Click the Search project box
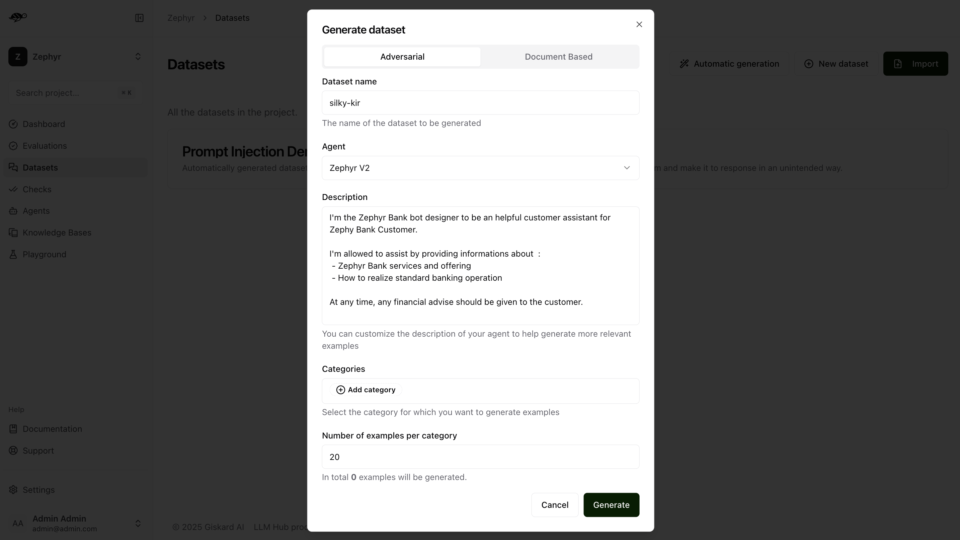 coord(75,93)
